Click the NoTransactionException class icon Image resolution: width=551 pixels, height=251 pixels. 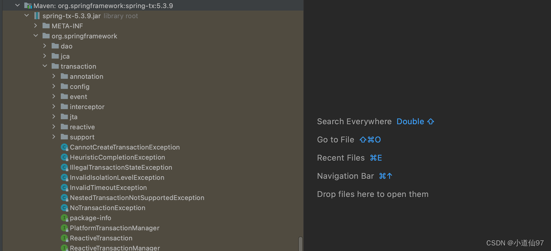[65, 208]
